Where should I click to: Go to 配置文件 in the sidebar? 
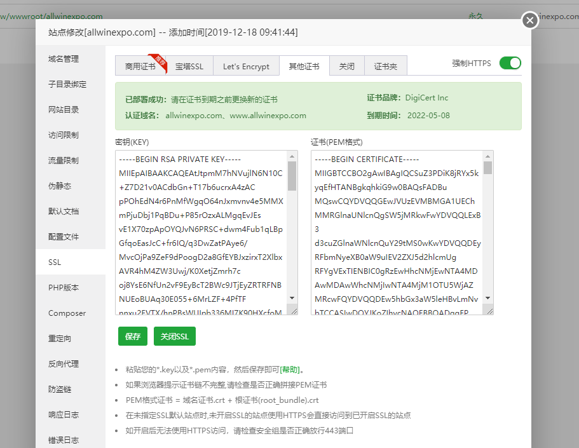pyautogui.click(x=64, y=237)
